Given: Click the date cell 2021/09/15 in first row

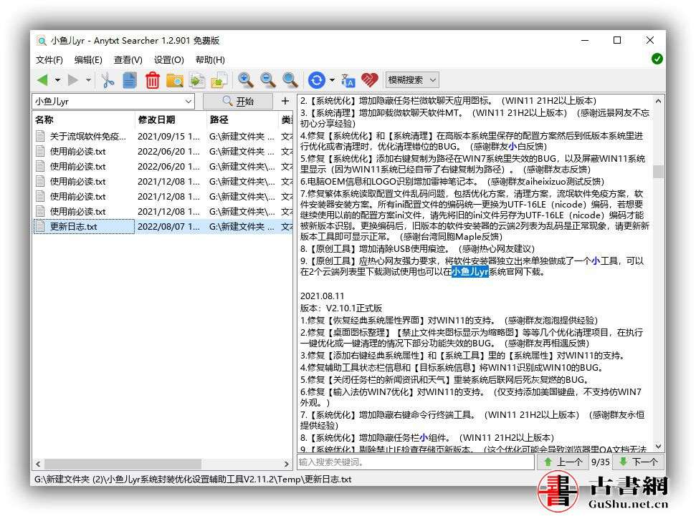Looking at the screenshot, I should [168, 137].
